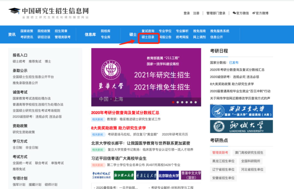Viewport: 294px width, 189px height.
Task: Open the 官方微信 WeChat icon link
Action: 240,13
